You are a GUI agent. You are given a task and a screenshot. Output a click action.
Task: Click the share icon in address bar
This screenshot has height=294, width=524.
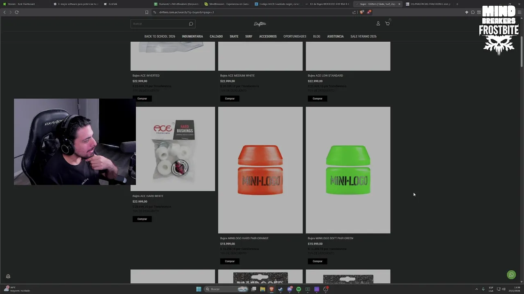[354, 12]
